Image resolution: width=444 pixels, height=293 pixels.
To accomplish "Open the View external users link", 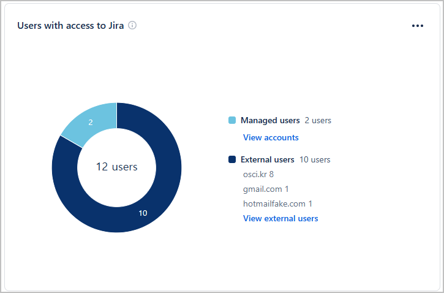I will coord(280,218).
